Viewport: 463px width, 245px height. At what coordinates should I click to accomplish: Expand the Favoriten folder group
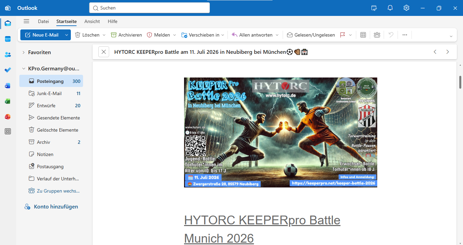click(x=23, y=52)
